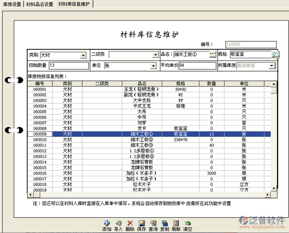Click the table's vertical scrollbar down arrow
Screen dimensions: 289x233
click(274, 193)
